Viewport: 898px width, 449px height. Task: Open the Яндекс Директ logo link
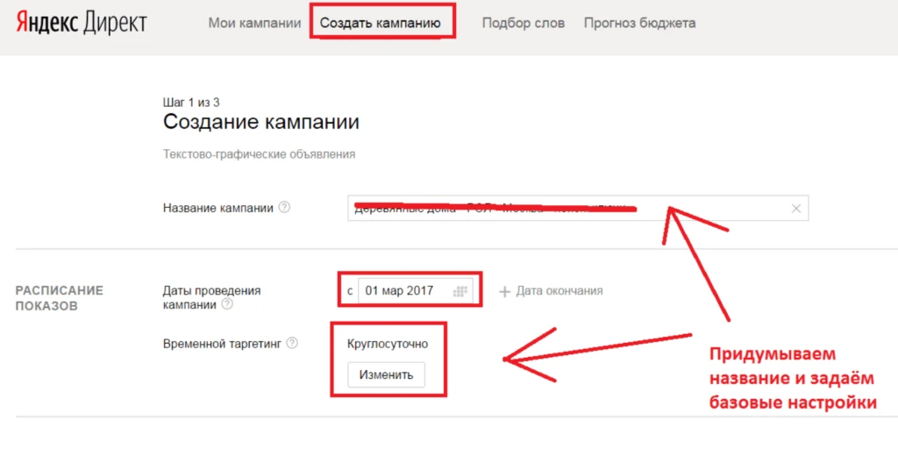point(82,23)
